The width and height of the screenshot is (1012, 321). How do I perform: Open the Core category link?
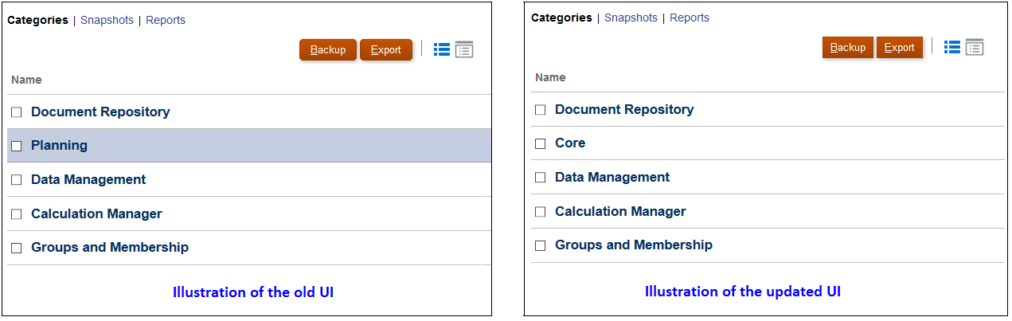tap(570, 143)
